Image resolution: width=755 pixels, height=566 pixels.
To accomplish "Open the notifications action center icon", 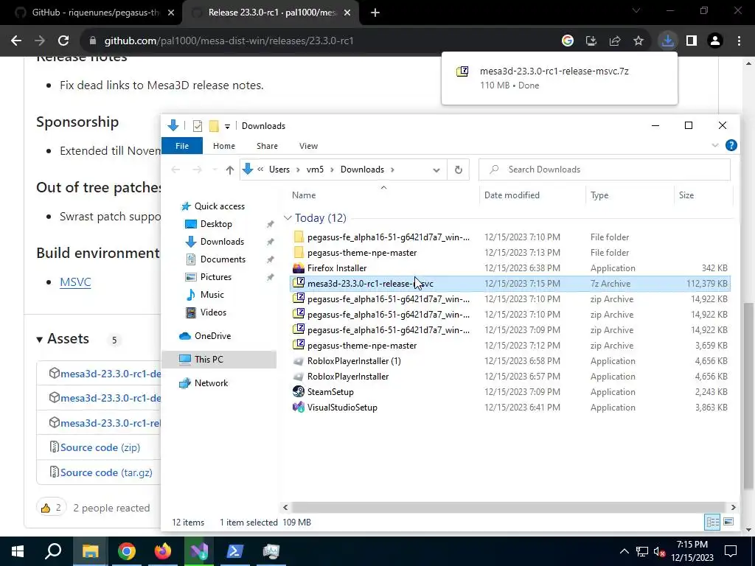I will coord(731,551).
